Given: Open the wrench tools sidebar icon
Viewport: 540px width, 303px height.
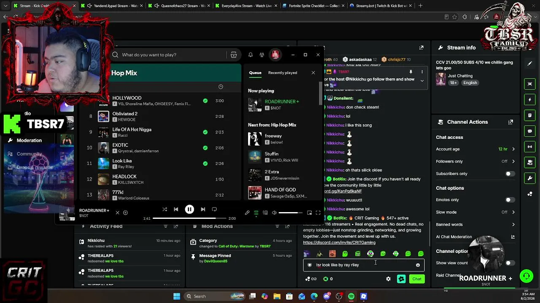Looking at the screenshot, I should pos(530,178).
